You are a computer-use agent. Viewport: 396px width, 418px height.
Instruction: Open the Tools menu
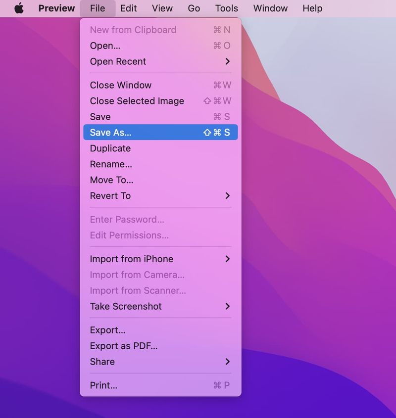227,8
